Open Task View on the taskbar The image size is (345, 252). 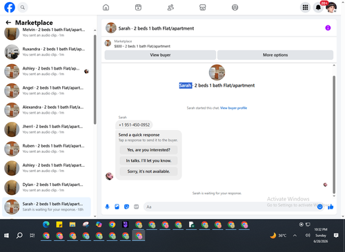click(x=32, y=235)
